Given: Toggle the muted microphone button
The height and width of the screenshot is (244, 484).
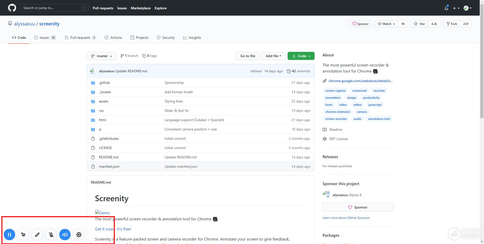Looking at the screenshot, I should tap(51, 235).
